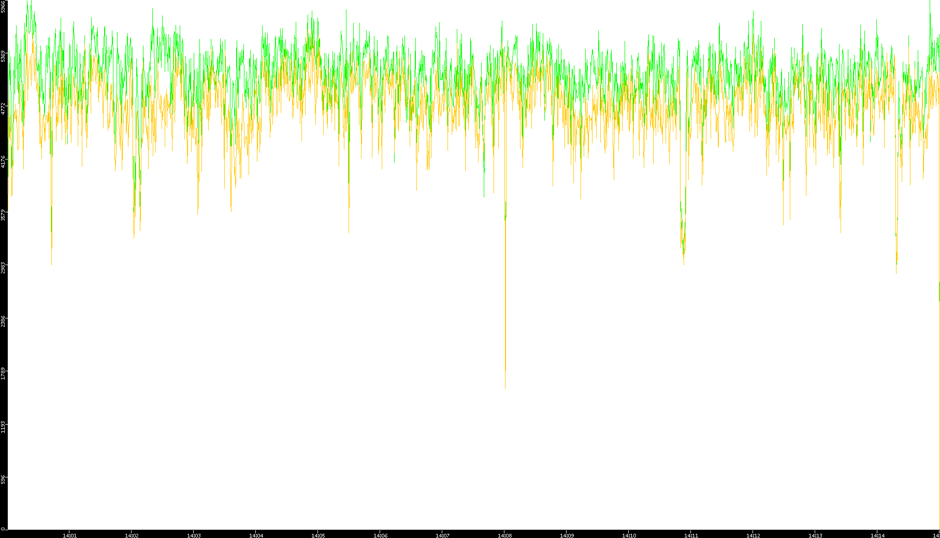Click the 14:03 time axis label
This screenshot has height=538, width=940.
coord(194,535)
